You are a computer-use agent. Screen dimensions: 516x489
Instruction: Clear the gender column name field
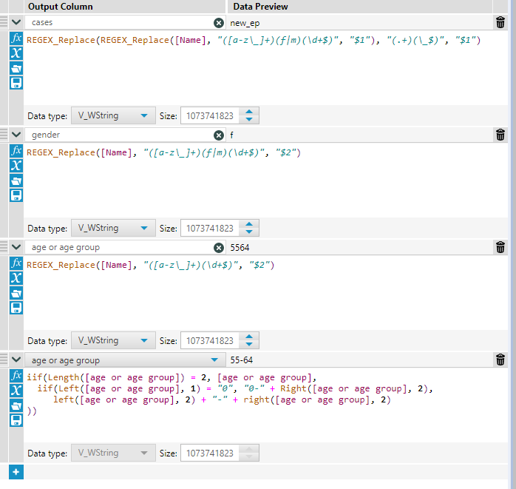218,135
